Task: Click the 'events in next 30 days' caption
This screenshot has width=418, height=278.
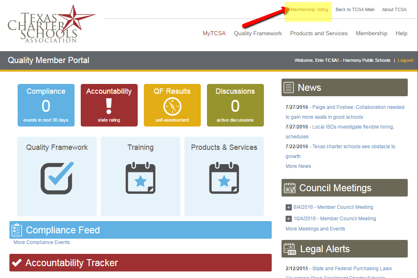Action: [46, 120]
